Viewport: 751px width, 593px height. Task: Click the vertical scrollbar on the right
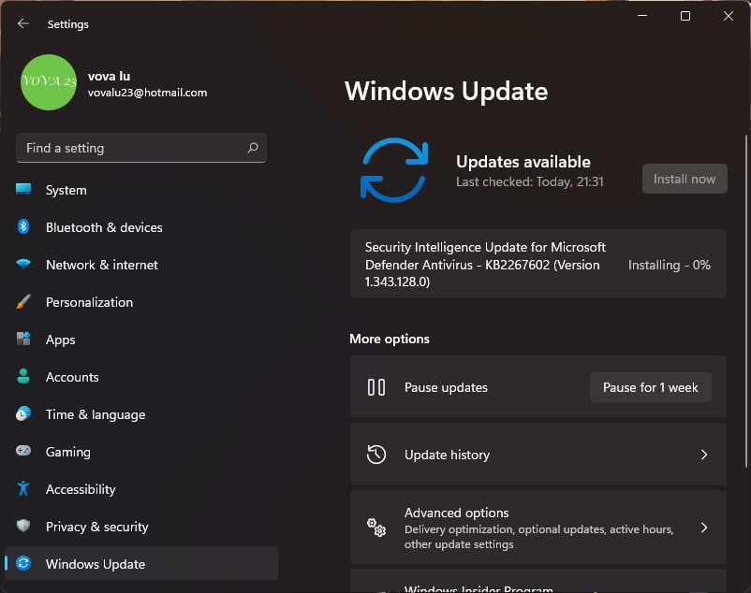point(746,301)
